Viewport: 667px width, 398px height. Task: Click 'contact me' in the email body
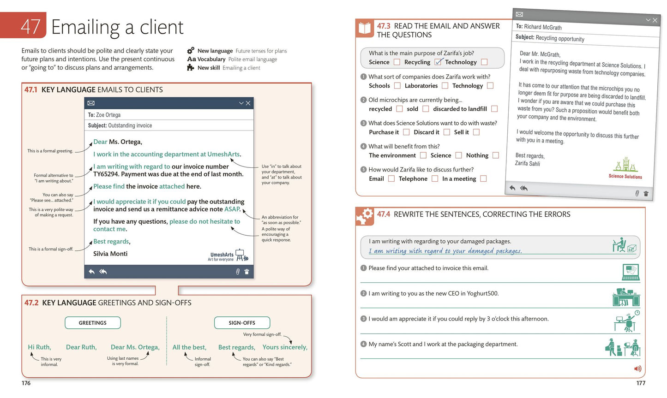[x=109, y=229]
